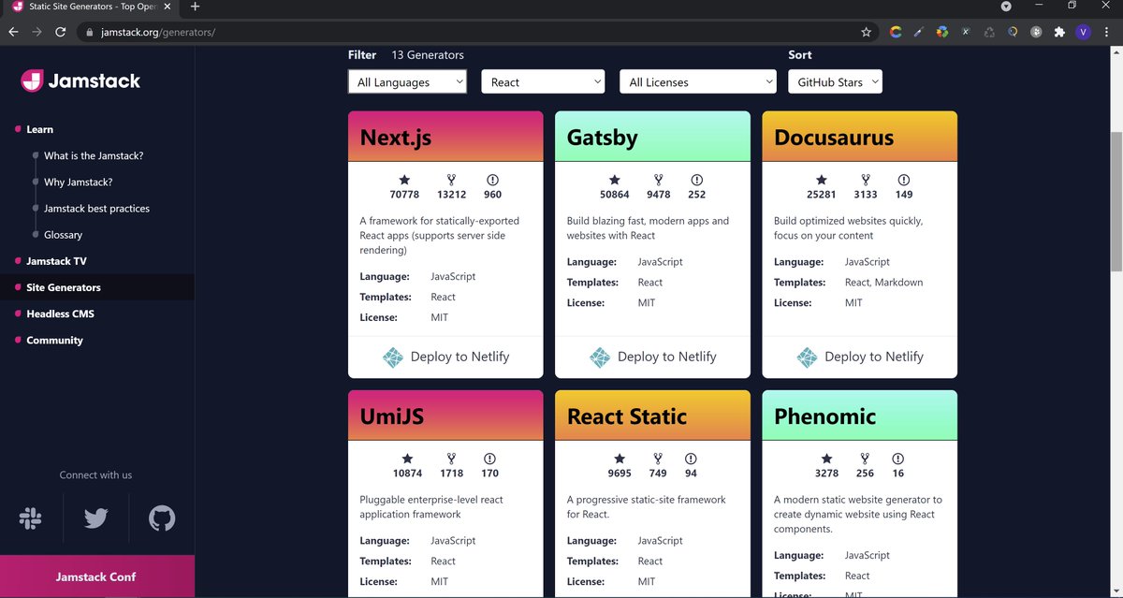Screen dimensions: 1123x598
Task: Open the Jamstack Slack via the Slack icon
Action: (30, 518)
